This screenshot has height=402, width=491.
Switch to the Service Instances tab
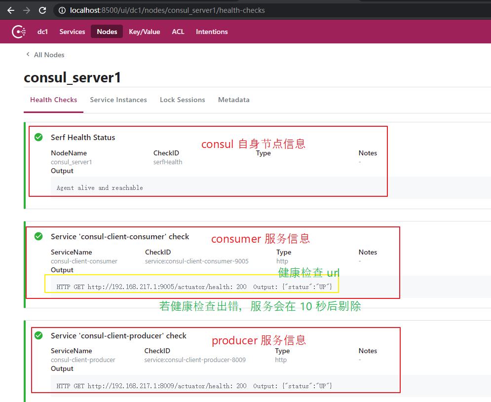click(x=118, y=100)
